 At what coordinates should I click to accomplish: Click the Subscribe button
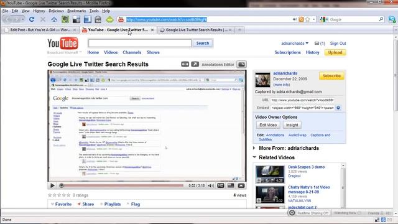click(x=331, y=76)
